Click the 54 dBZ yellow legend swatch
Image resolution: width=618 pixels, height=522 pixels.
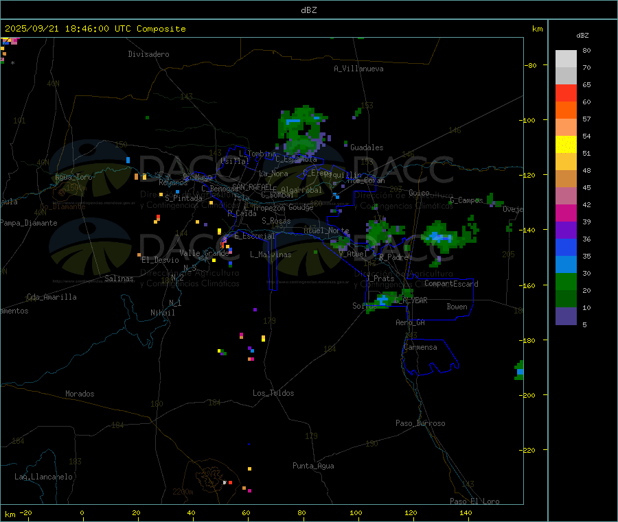tap(566, 145)
